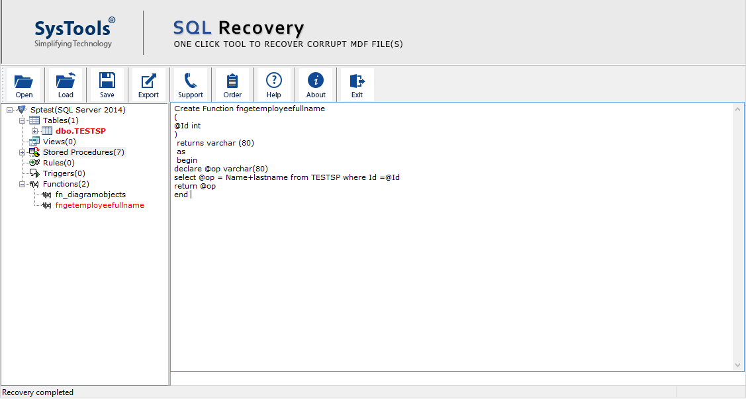Click the Functions f(x) node icon
Image resolution: width=746 pixels, height=399 pixels.
tap(34, 184)
